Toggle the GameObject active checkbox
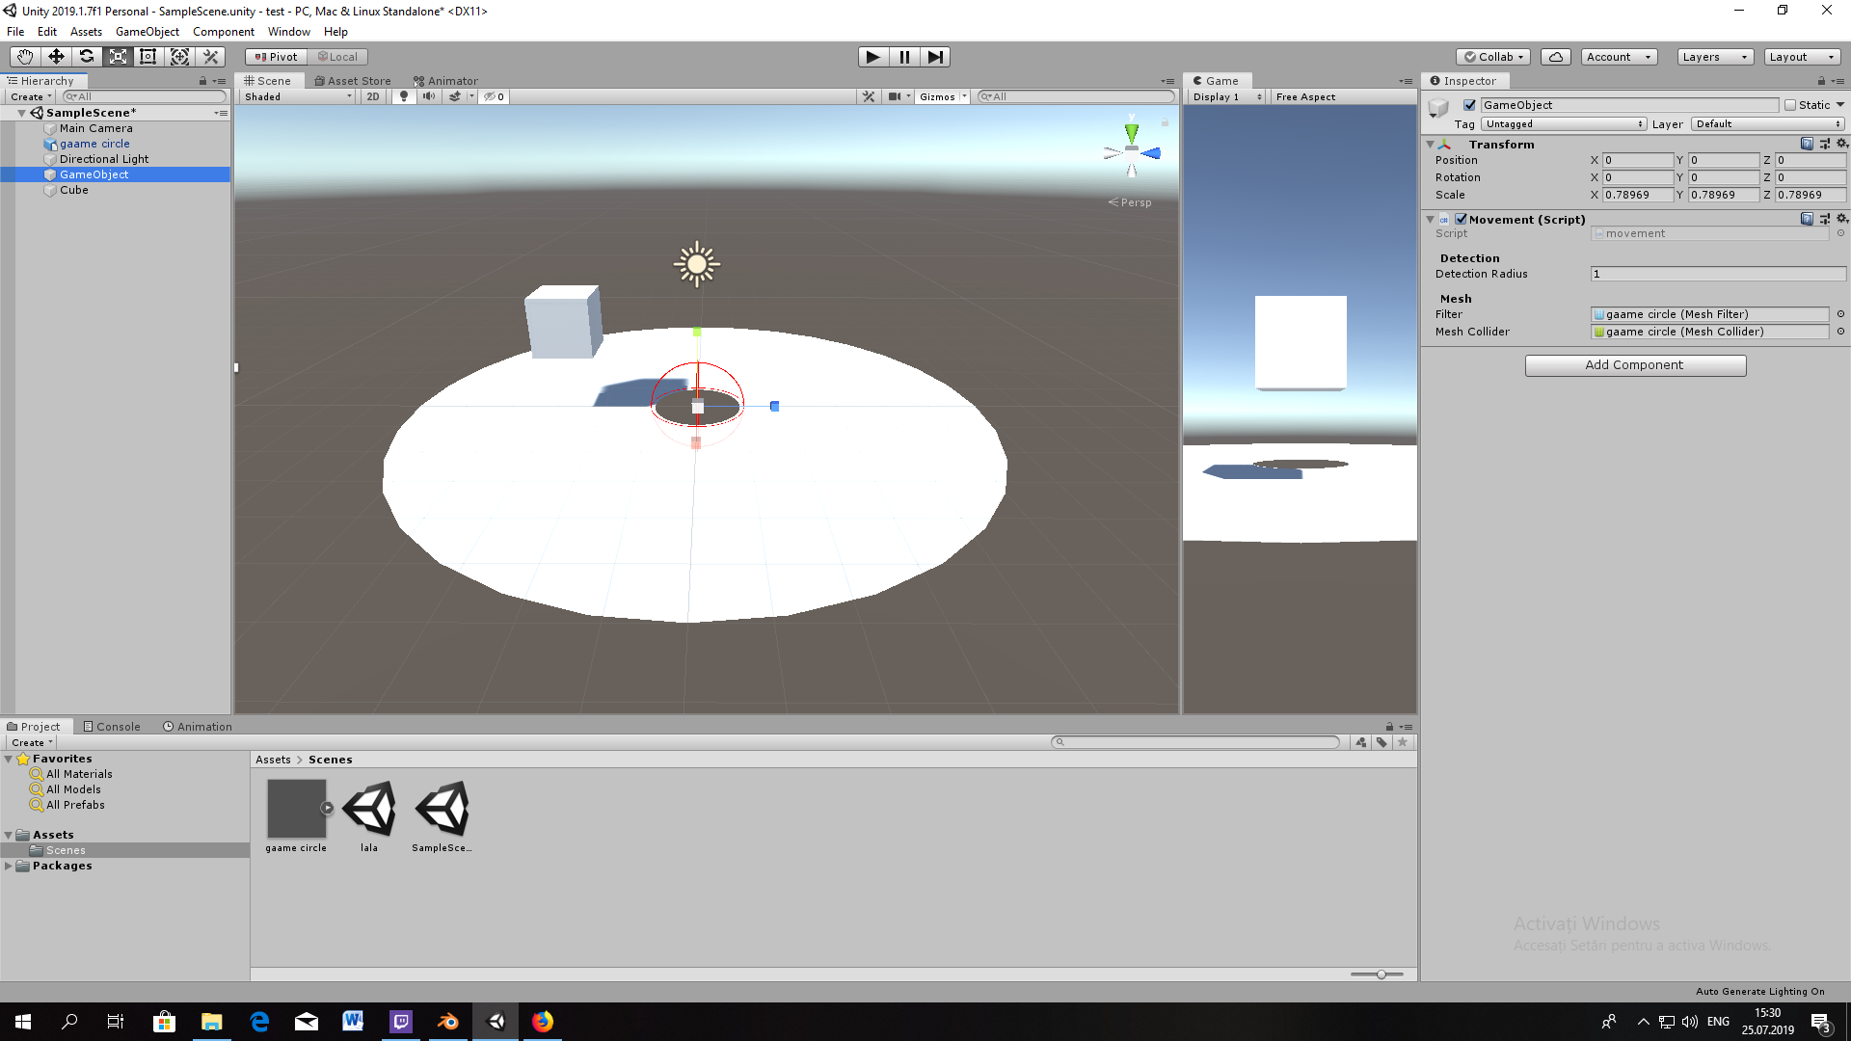Viewport: 1851px width, 1041px height. click(x=1469, y=105)
